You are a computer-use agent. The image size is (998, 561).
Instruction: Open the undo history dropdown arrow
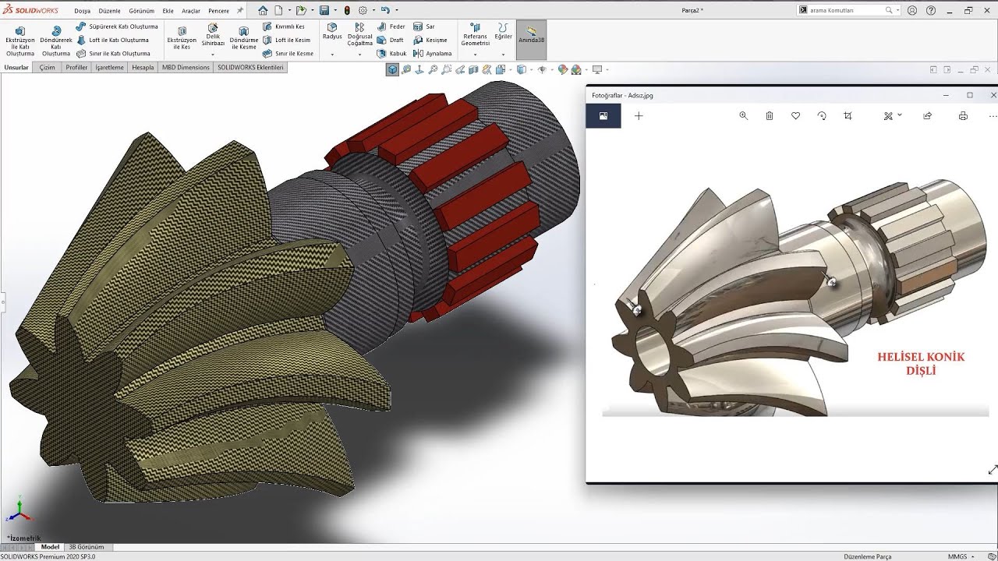[396, 11]
